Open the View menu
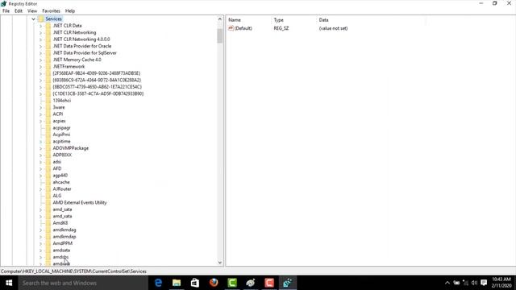Image resolution: width=516 pixels, height=290 pixels. (x=32, y=10)
